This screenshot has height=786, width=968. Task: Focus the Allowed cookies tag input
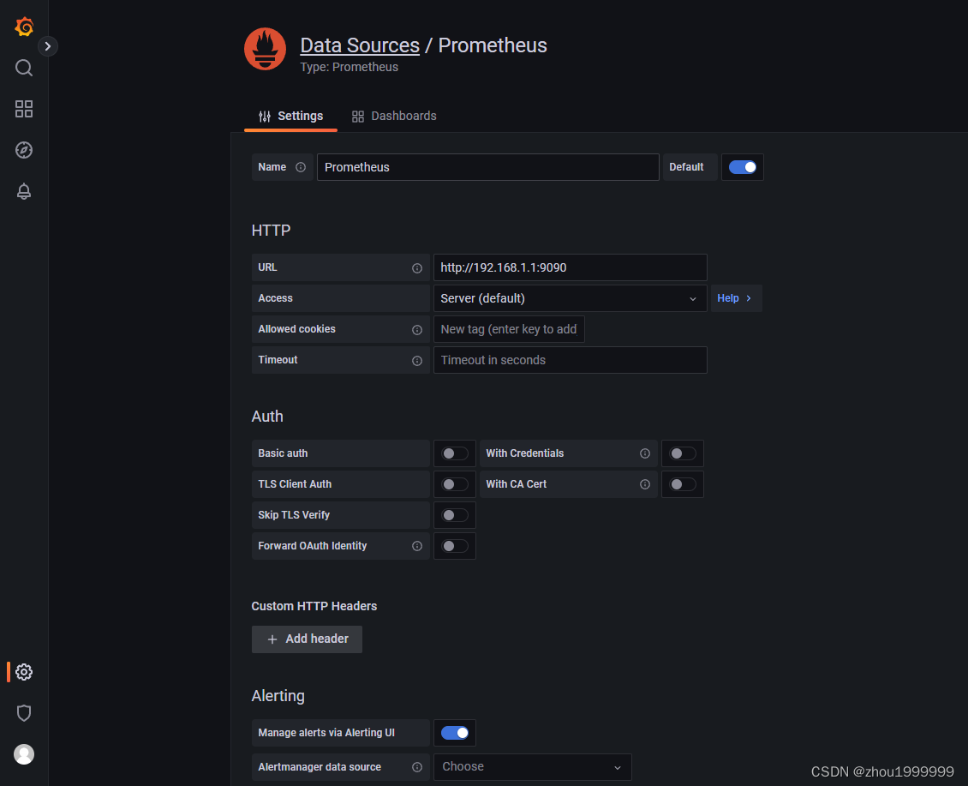(x=509, y=329)
